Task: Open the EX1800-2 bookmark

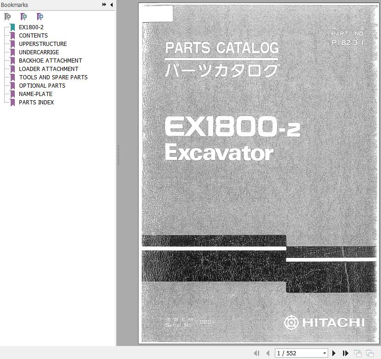Action: pos(31,27)
